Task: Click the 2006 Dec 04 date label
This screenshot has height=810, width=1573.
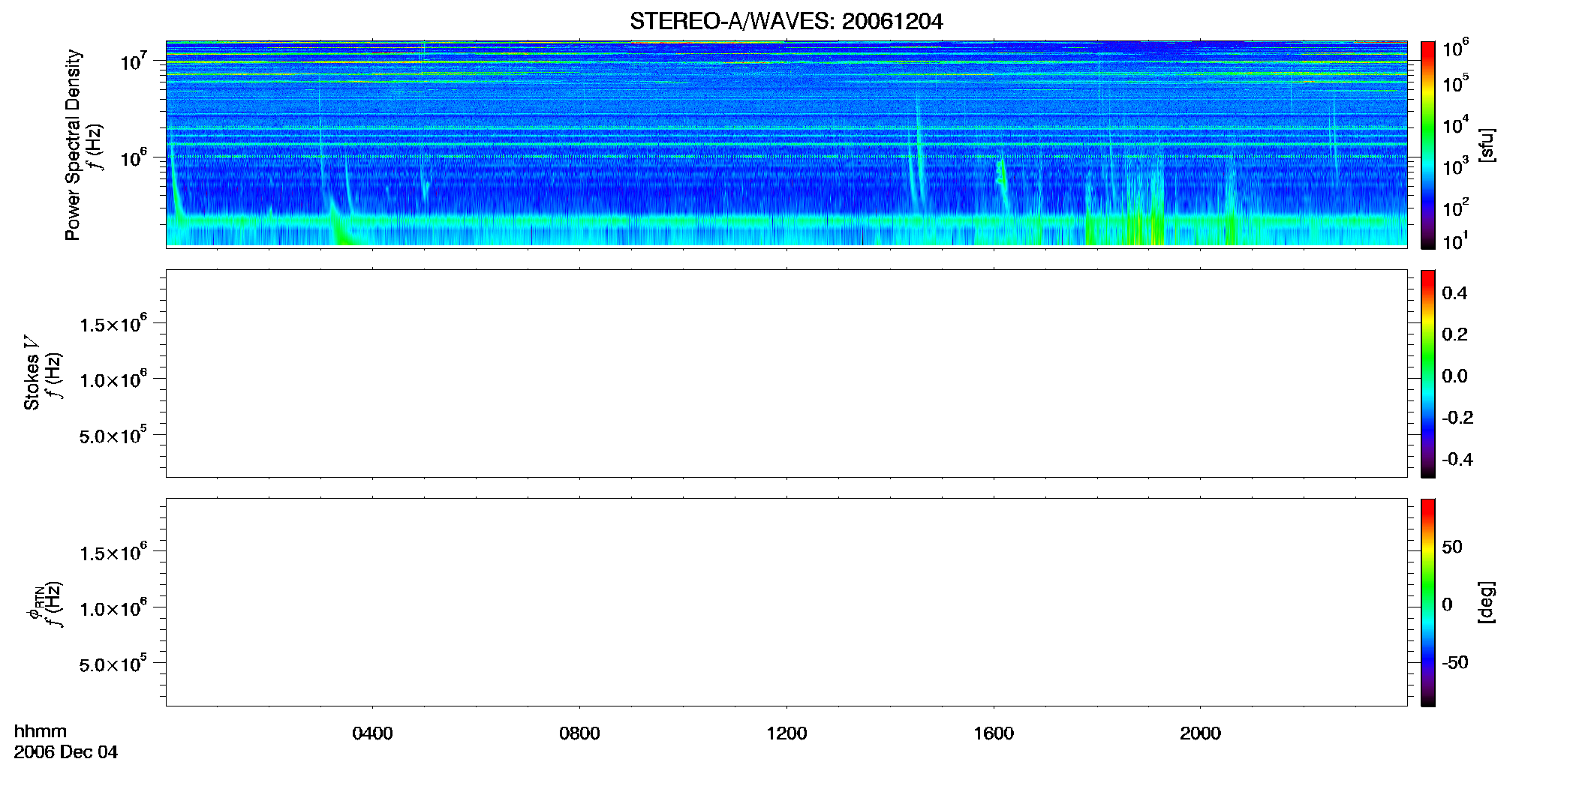Action: 66,752
